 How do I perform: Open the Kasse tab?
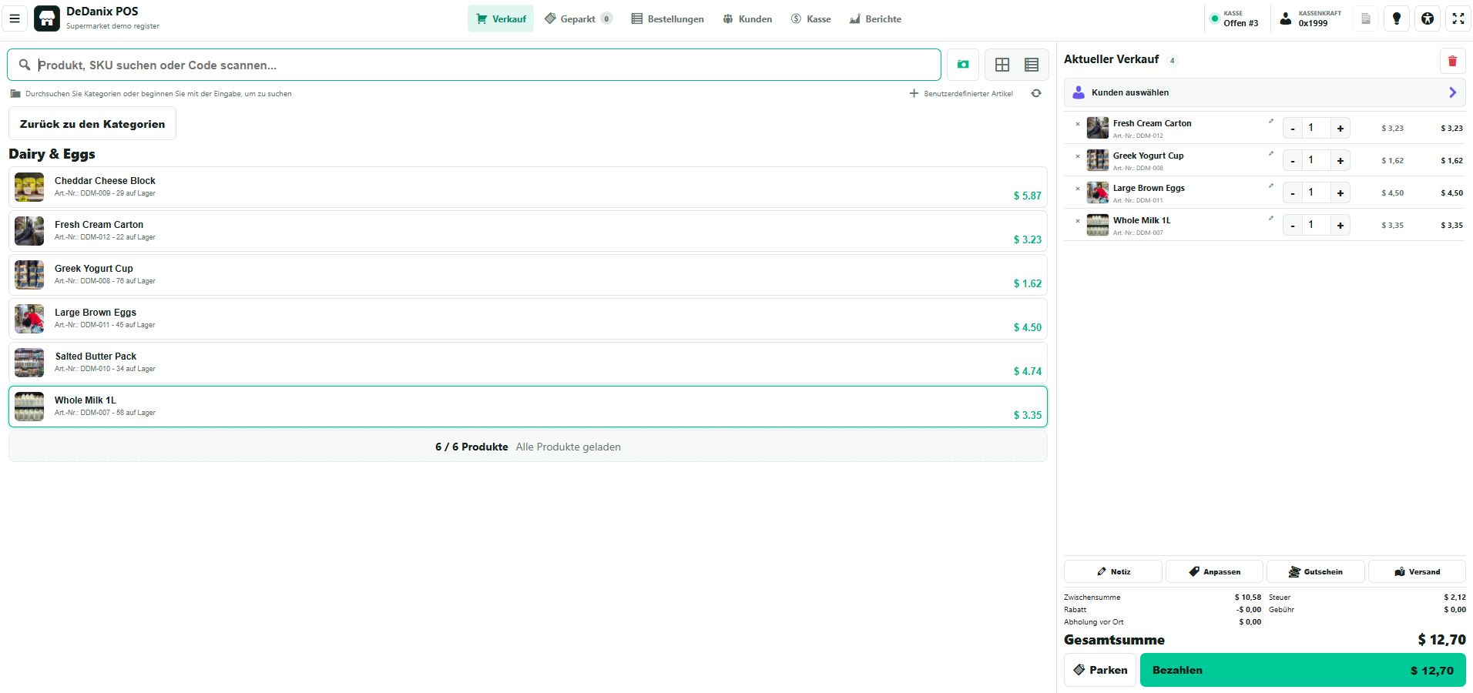coord(810,18)
